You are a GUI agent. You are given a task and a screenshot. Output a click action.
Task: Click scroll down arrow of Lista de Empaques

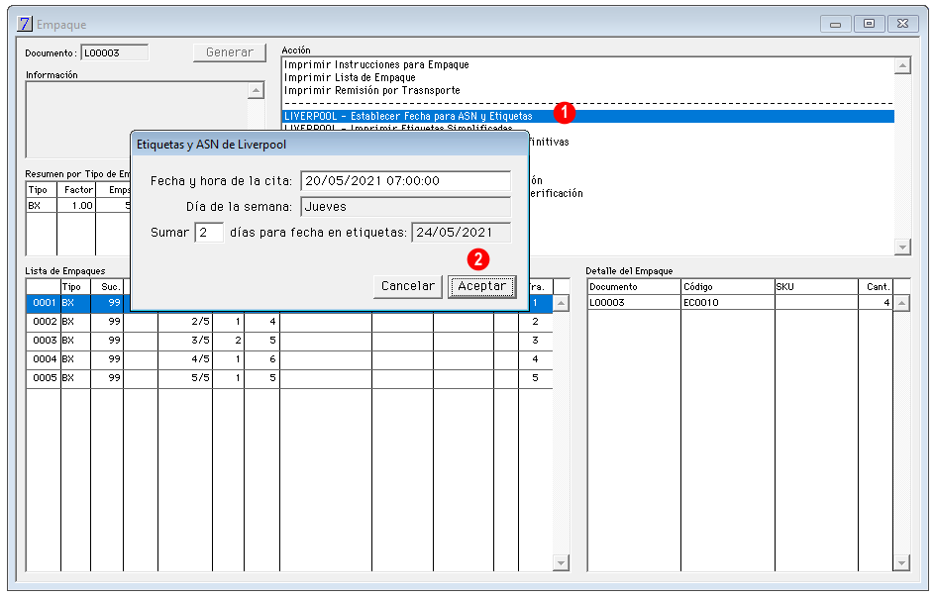[562, 562]
